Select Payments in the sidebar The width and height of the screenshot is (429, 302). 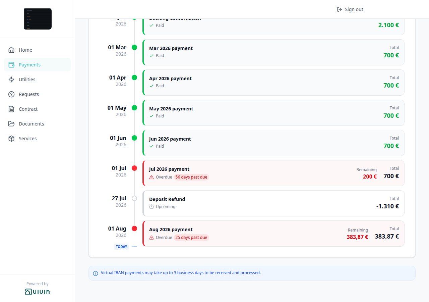point(37,65)
